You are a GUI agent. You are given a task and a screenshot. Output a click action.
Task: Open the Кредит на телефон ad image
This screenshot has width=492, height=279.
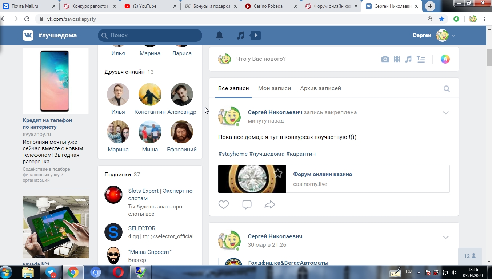56,81
